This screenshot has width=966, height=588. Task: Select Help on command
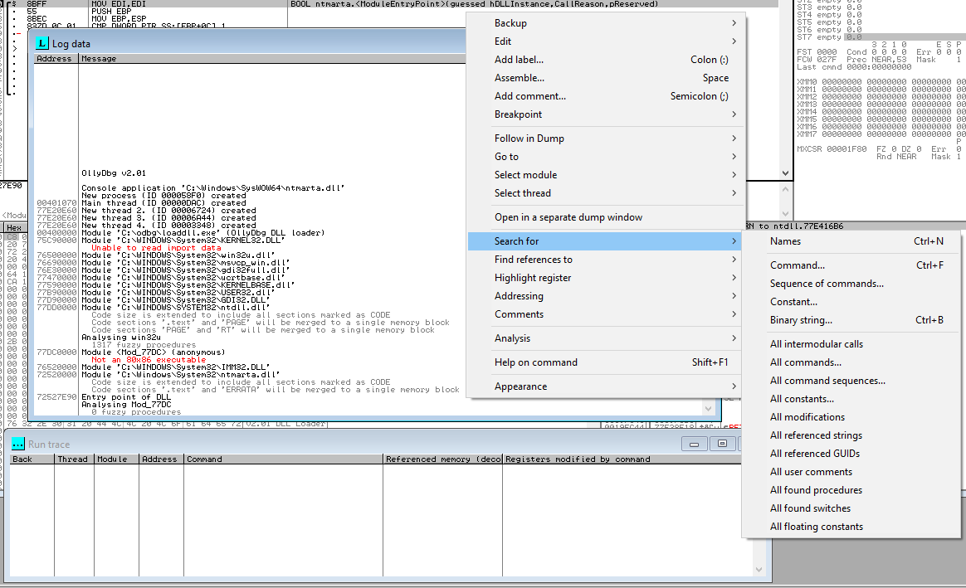point(606,362)
